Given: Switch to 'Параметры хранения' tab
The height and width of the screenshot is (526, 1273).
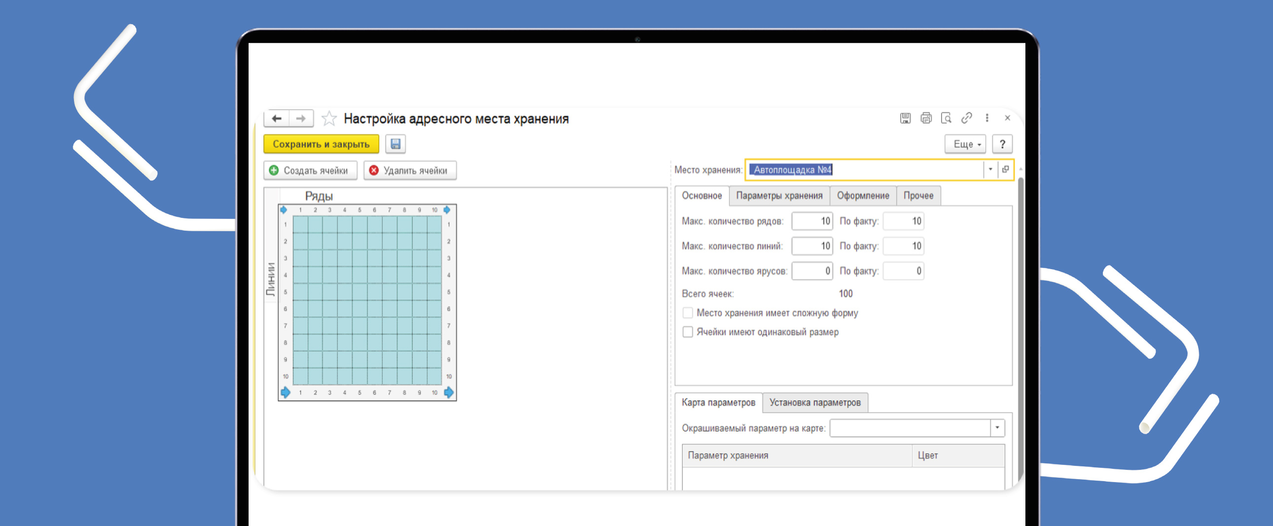Looking at the screenshot, I should tap(779, 196).
